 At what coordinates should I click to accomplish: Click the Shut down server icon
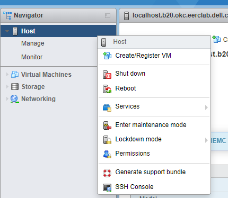[x=107, y=74]
